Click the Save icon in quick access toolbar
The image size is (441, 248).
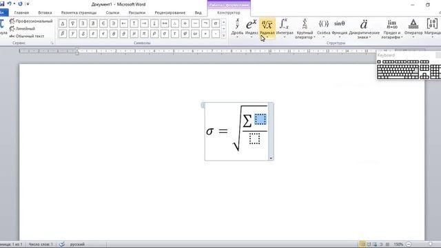pos(1,4)
